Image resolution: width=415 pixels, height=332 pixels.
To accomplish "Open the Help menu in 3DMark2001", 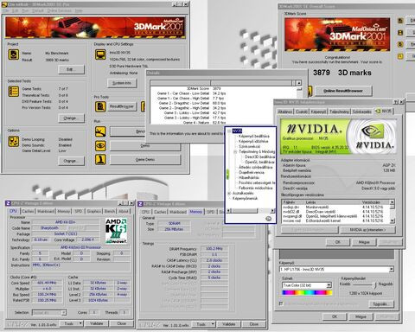I will (x=78, y=10).
